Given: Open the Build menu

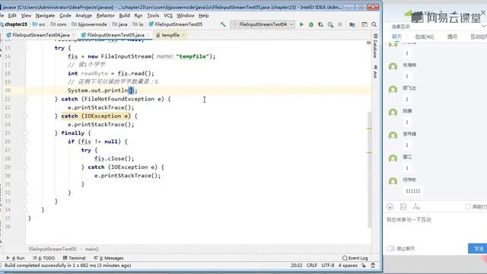Looking at the screenshot, I should (x=124, y=15).
